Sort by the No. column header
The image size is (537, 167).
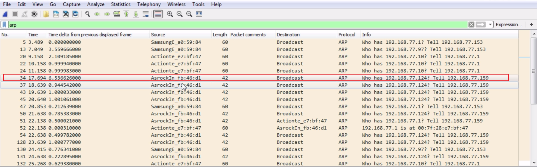[x=13, y=34]
